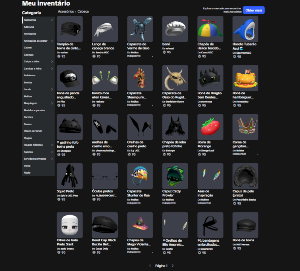Expand the Sapatos category arrow
The height and width of the screenshot is (271, 300).
52,152
